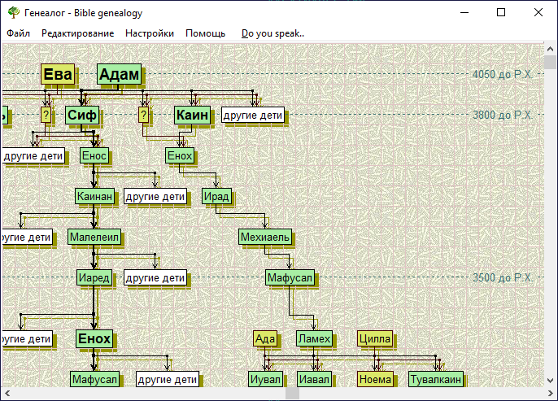Click the Малелеил node

pyautogui.click(x=94, y=237)
